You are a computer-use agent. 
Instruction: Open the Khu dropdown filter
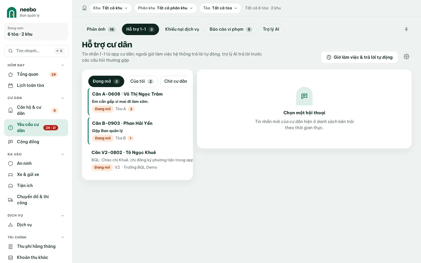coord(111,8)
